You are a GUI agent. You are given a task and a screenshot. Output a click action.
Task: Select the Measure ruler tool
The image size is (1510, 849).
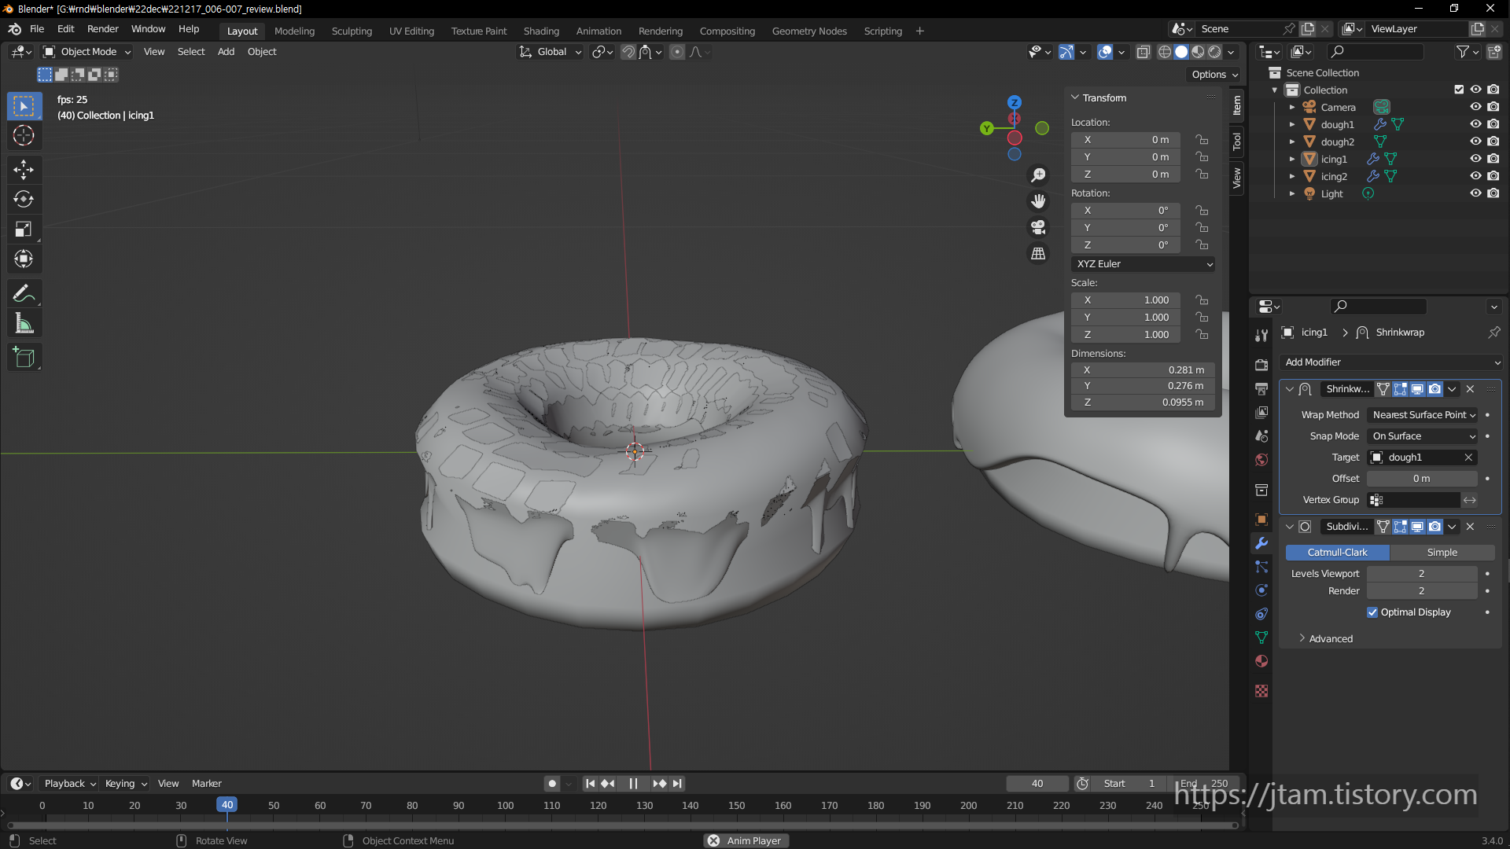coord(24,324)
